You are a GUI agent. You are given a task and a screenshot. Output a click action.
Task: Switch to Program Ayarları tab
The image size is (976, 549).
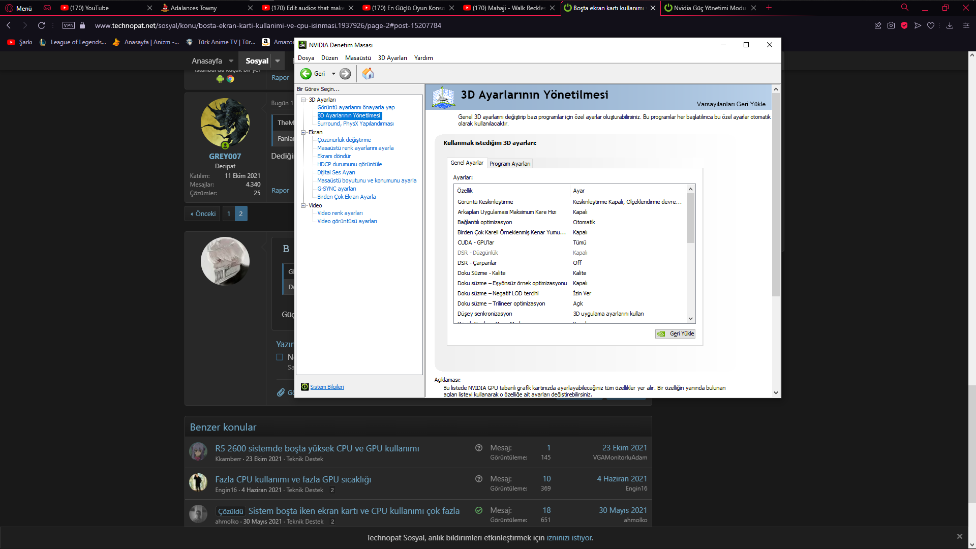click(x=510, y=164)
